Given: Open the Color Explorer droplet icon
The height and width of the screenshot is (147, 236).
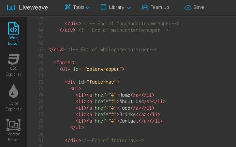Looking at the screenshot, I should (14, 91).
